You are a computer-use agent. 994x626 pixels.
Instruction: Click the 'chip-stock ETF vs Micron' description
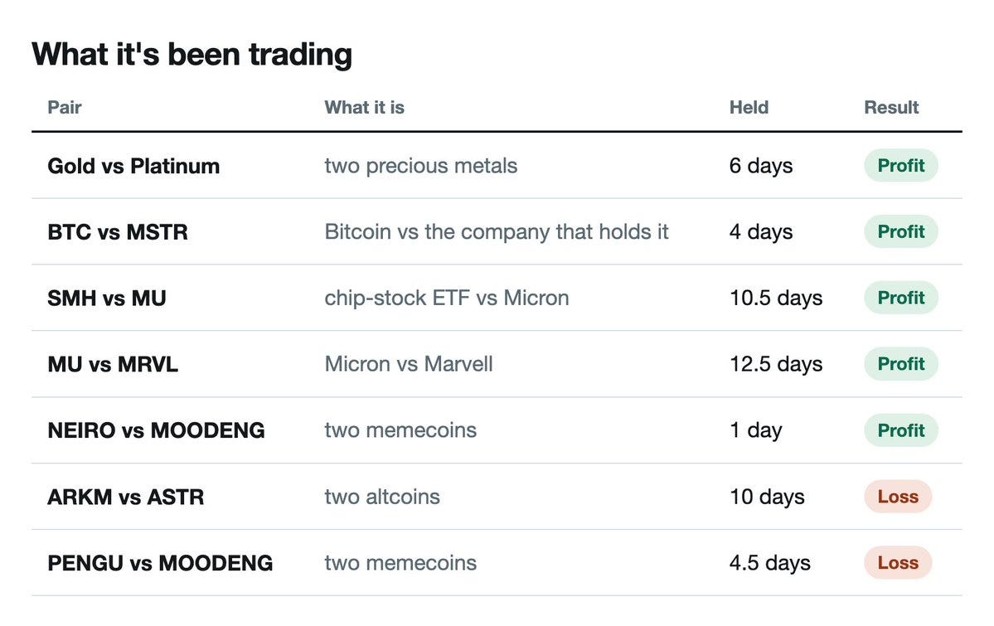pos(447,298)
